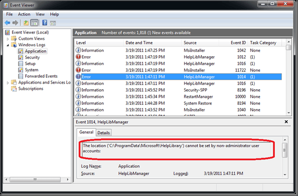
Task: Click the detail pane scroll down arrow
Action: (x=285, y=174)
